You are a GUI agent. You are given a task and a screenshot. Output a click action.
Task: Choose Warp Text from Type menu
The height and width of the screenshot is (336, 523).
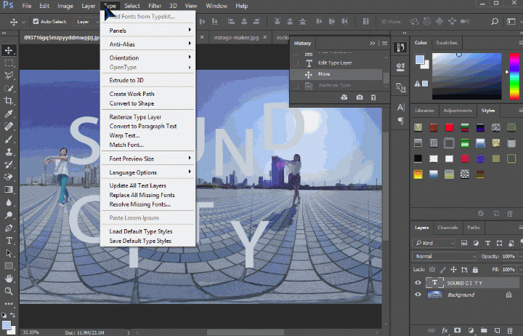(x=124, y=135)
